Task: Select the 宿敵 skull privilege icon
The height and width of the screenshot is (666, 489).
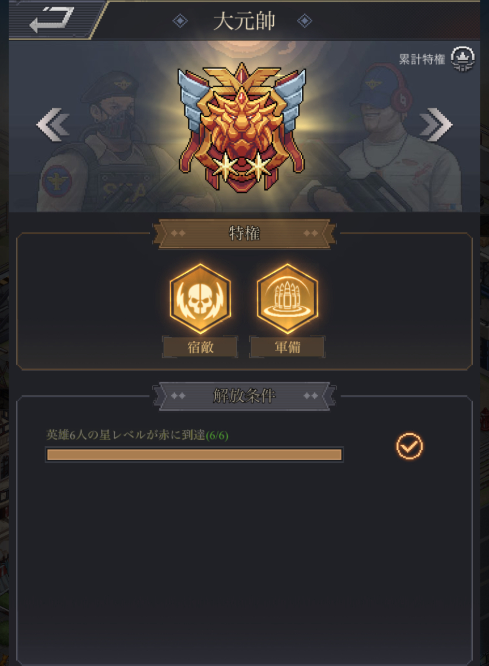Action: coord(201,299)
